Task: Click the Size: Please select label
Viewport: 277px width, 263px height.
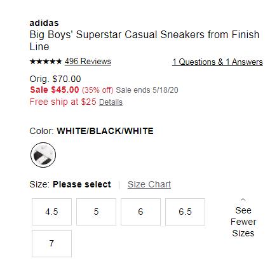Action: click(70, 184)
